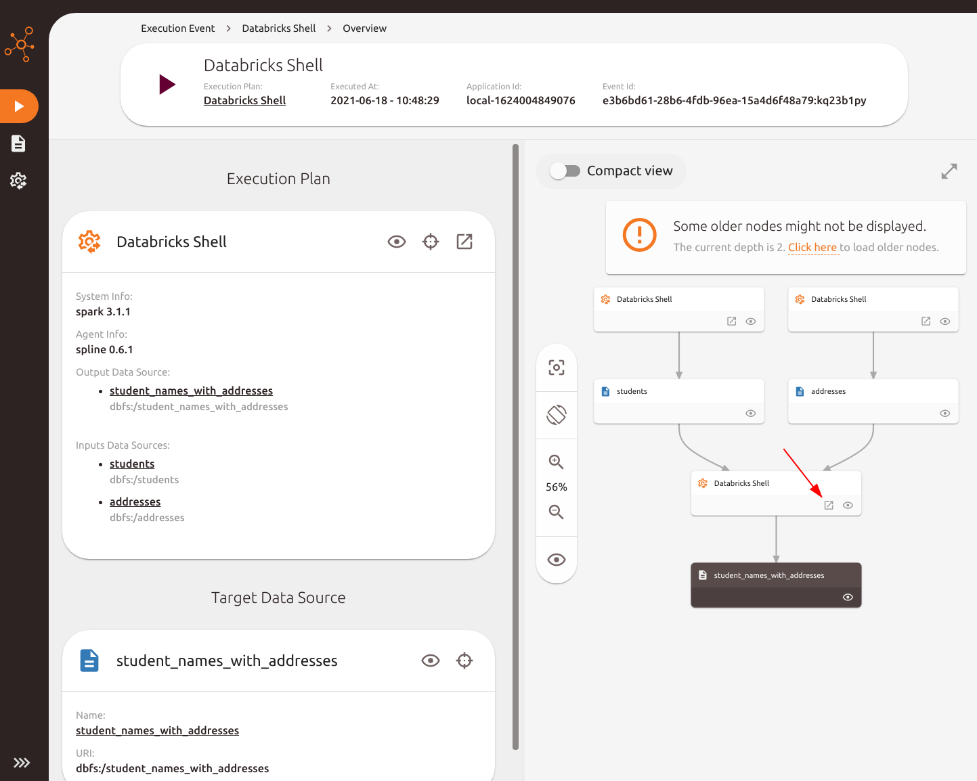Click here to load older nodes
Image resolution: width=977 pixels, height=781 pixels.
(x=812, y=248)
